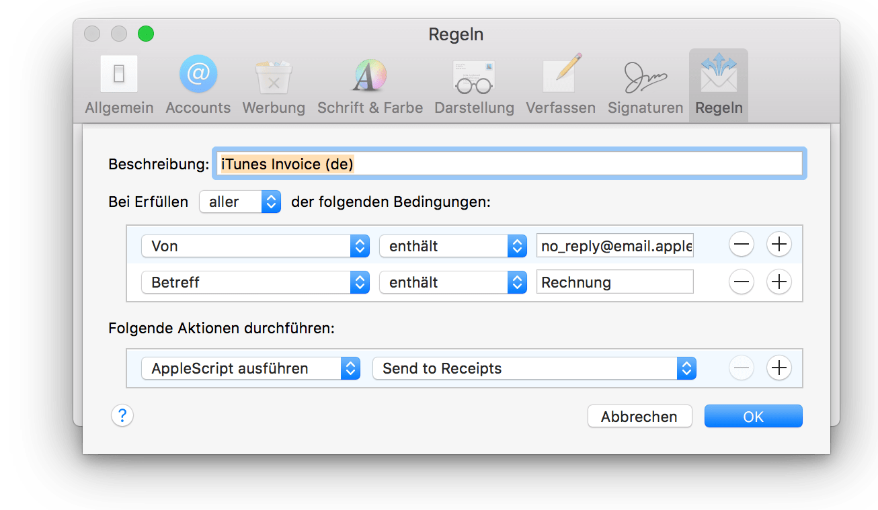Open the 'enthält' dropdown for Betreff

point(452,282)
